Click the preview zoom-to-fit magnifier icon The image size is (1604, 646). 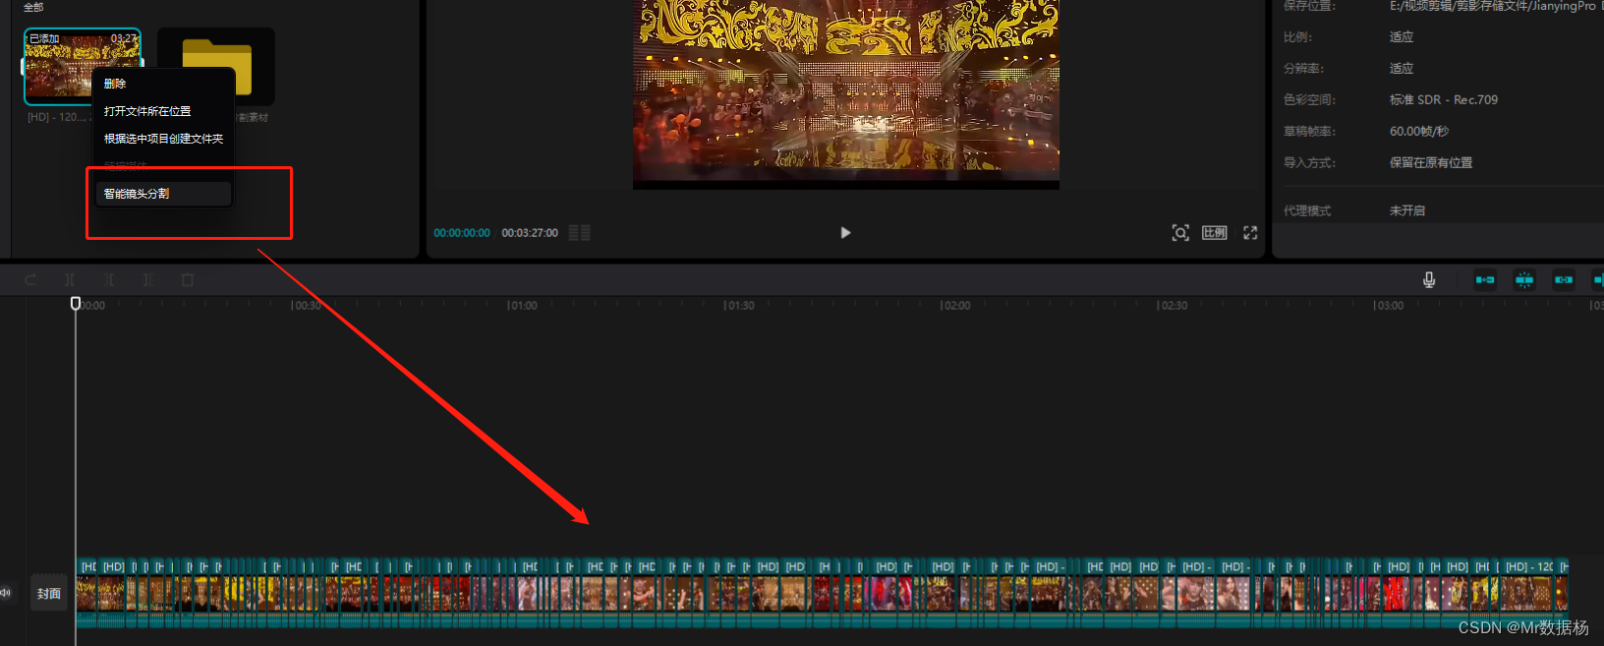pyautogui.click(x=1180, y=233)
